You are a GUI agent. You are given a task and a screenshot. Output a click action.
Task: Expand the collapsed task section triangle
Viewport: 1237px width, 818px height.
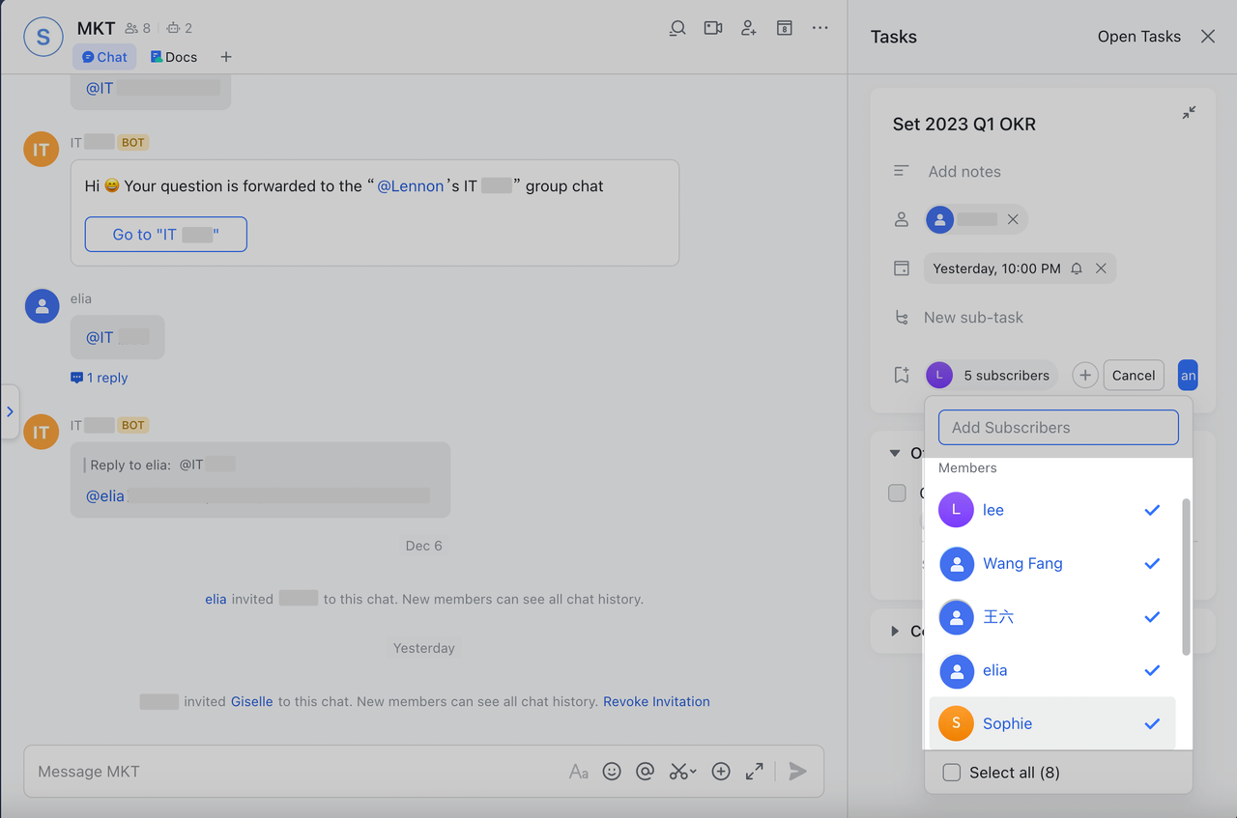pyautogui.click(x=895, y=631)
